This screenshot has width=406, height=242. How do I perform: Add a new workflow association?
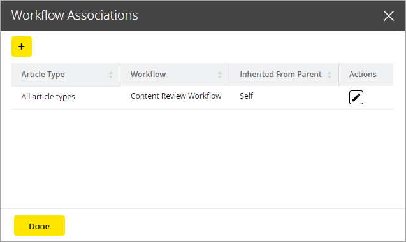[x=22, y=46]
